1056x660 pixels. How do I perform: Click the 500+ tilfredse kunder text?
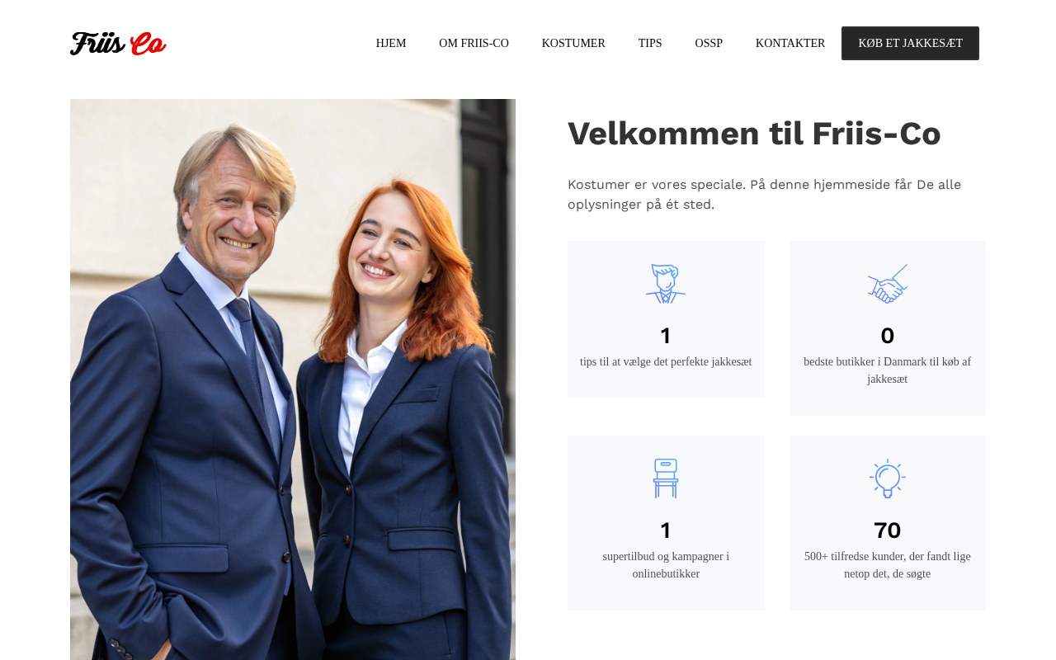[887, 565]
